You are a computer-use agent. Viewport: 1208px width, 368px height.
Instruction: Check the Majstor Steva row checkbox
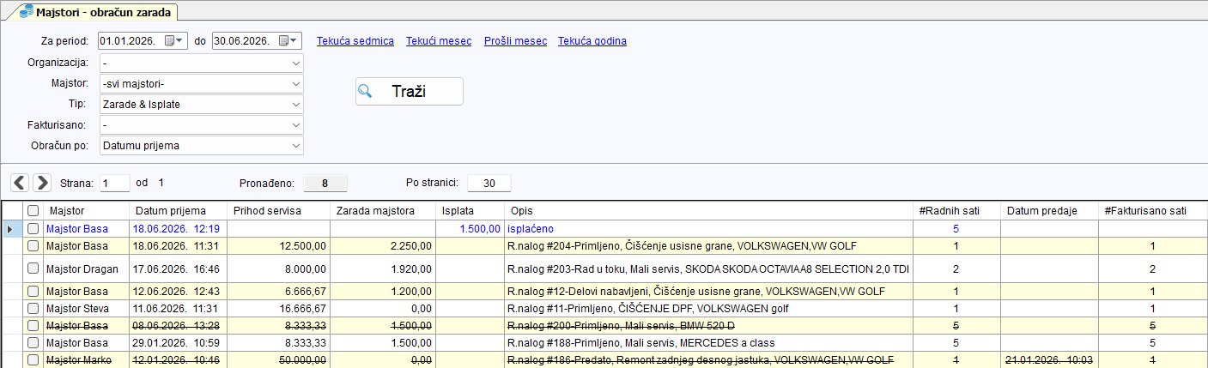33,308
